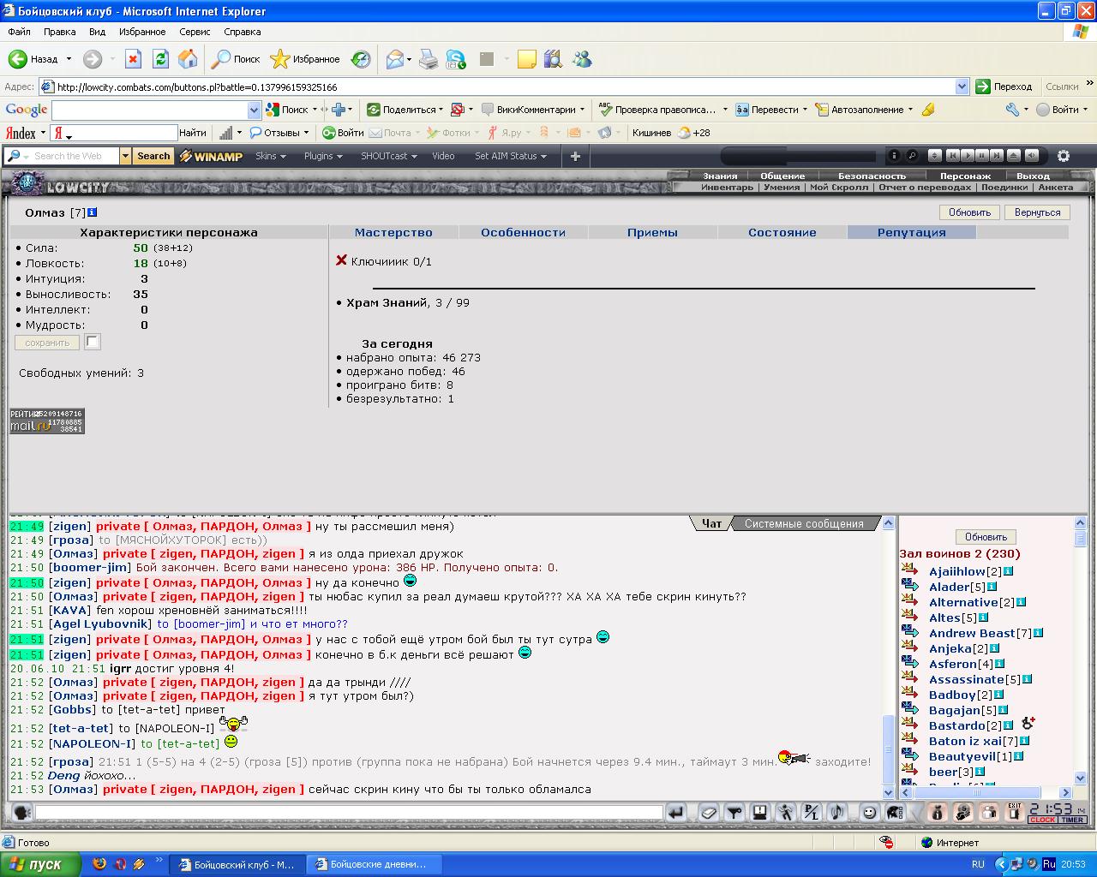Screen dimensions: 1097x877
Task: Open IE history clock icon
Action: point(362,59)
